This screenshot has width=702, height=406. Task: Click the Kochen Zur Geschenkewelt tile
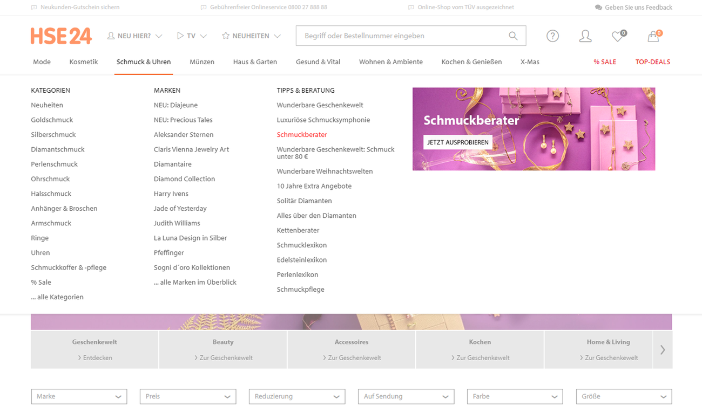tap(480, 350)
